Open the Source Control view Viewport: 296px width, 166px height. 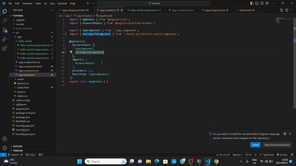(x=5, y=30)
